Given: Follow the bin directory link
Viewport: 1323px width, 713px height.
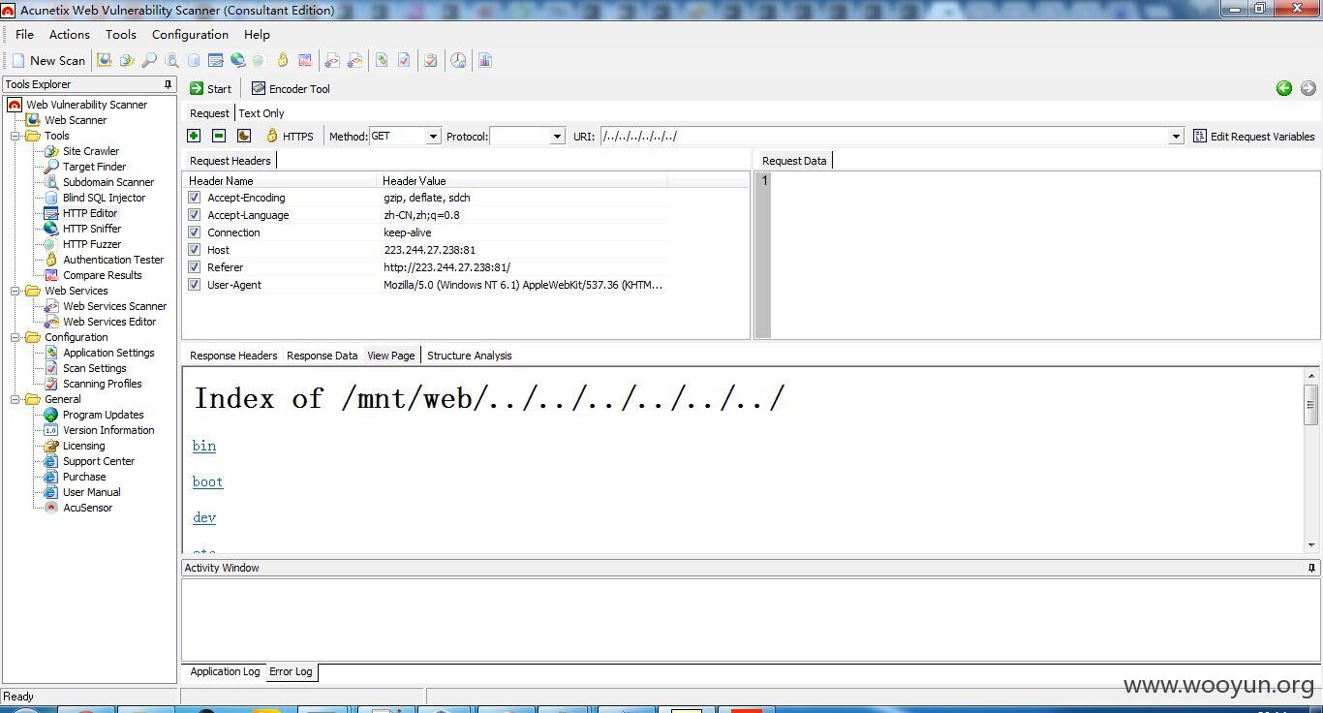Looking at the screenshot, I should pyautogui.click(x=204, y=446).
